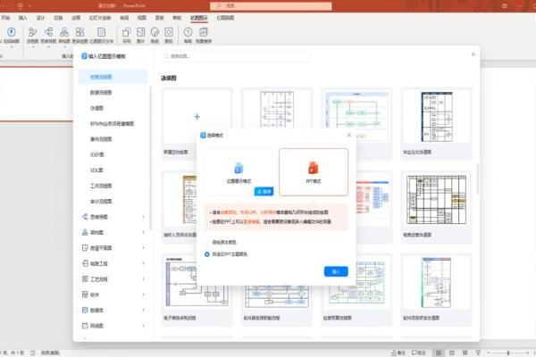Choose the PPT格式 format card
Image resolution: width=536 pixels, height=357 pixels.
point(314,172)
